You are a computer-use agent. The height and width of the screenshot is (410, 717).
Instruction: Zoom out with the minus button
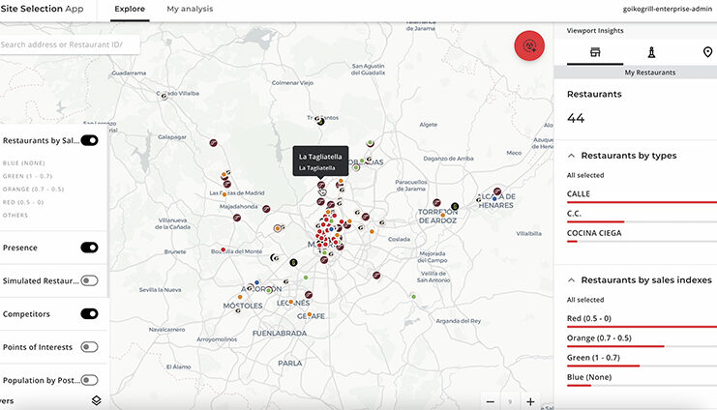point(491,401)
